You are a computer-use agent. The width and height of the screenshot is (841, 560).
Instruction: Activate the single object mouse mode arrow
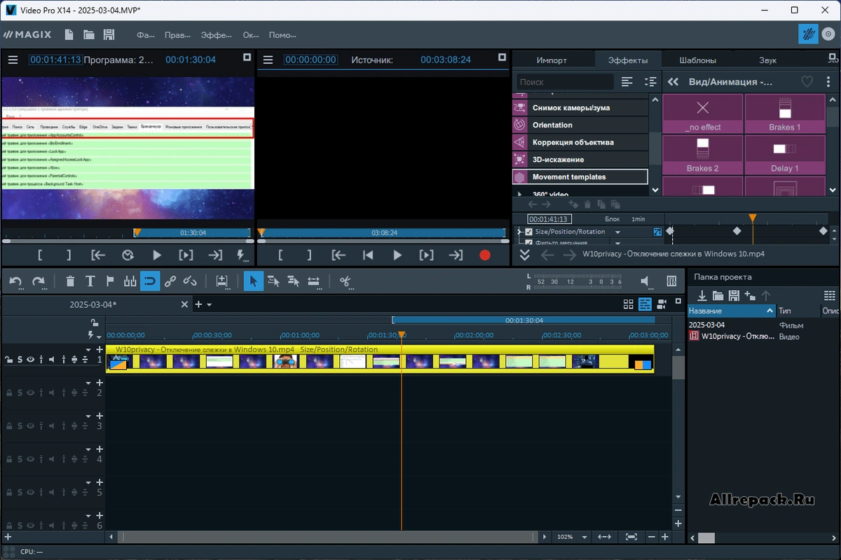pos(253,281)
